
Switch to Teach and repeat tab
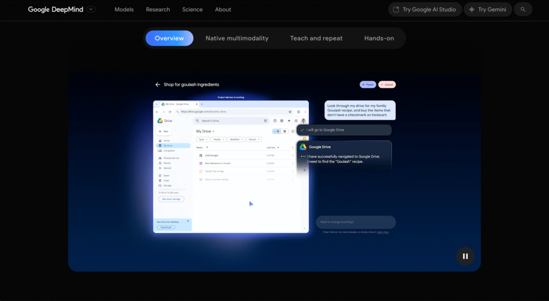(316, 38)
